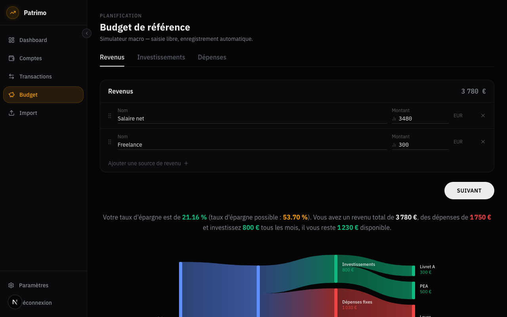Remove the Salaire net income row
This screenshot has width=507, height=317.
click(x=483, y=115)
